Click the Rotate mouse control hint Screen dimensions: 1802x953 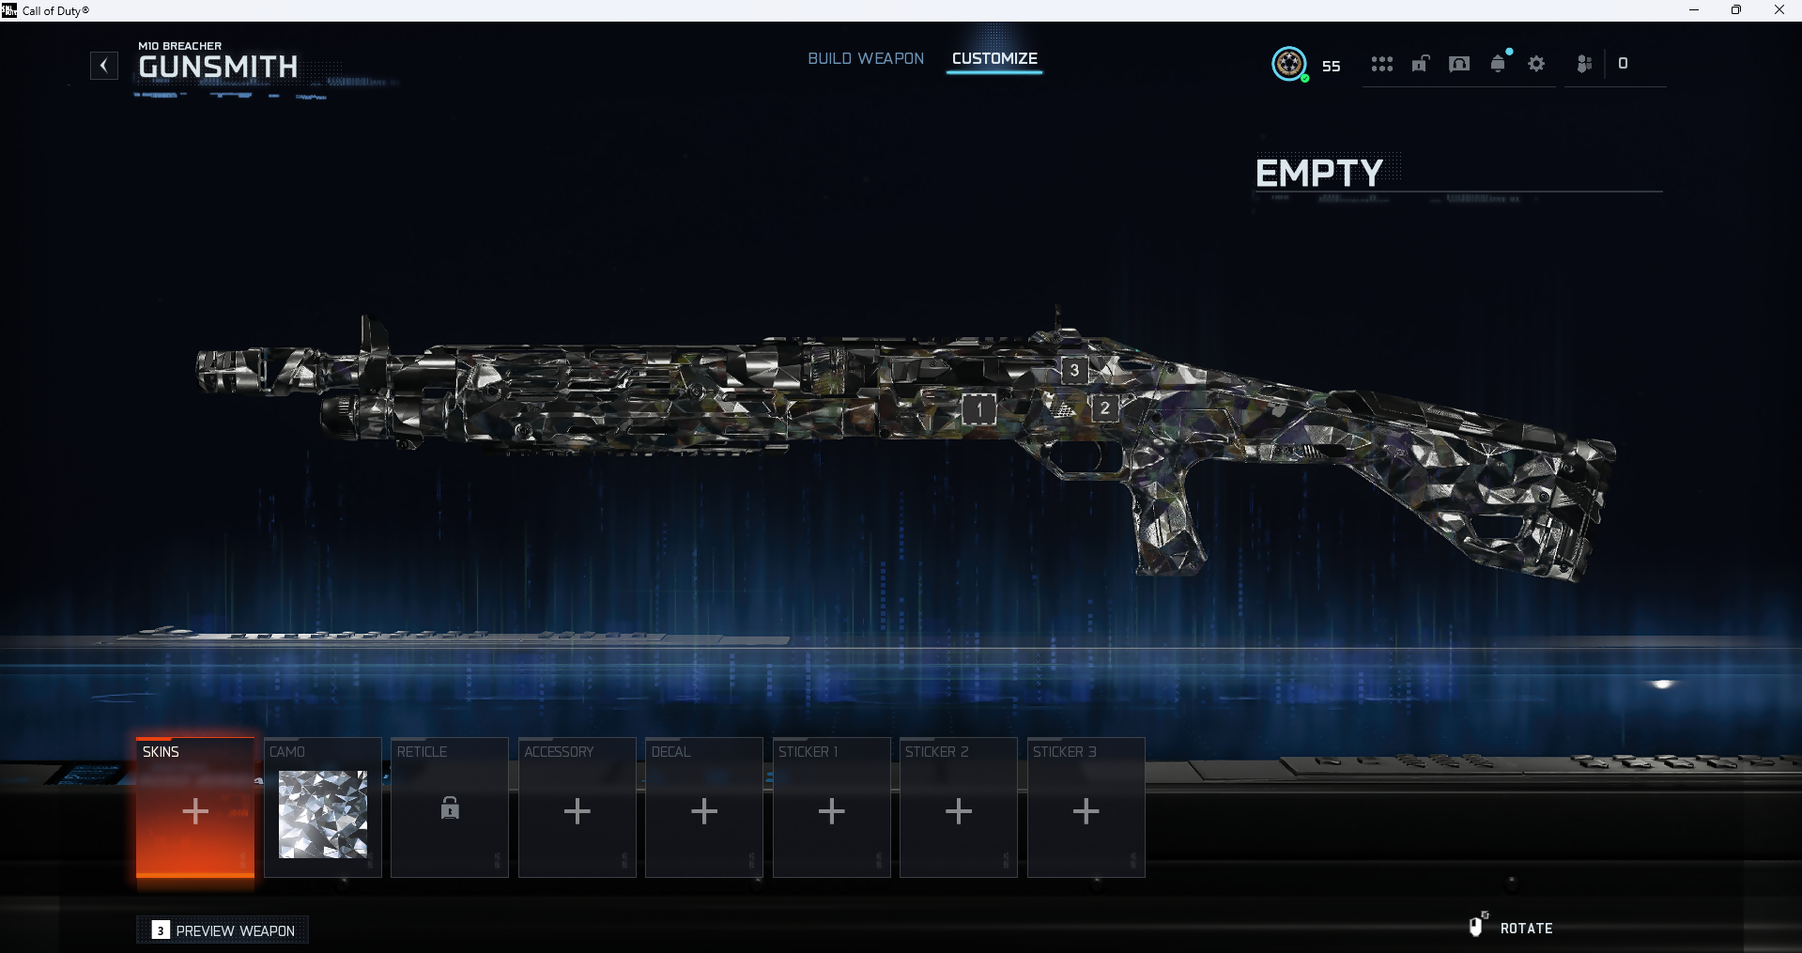pos(1512,928)
